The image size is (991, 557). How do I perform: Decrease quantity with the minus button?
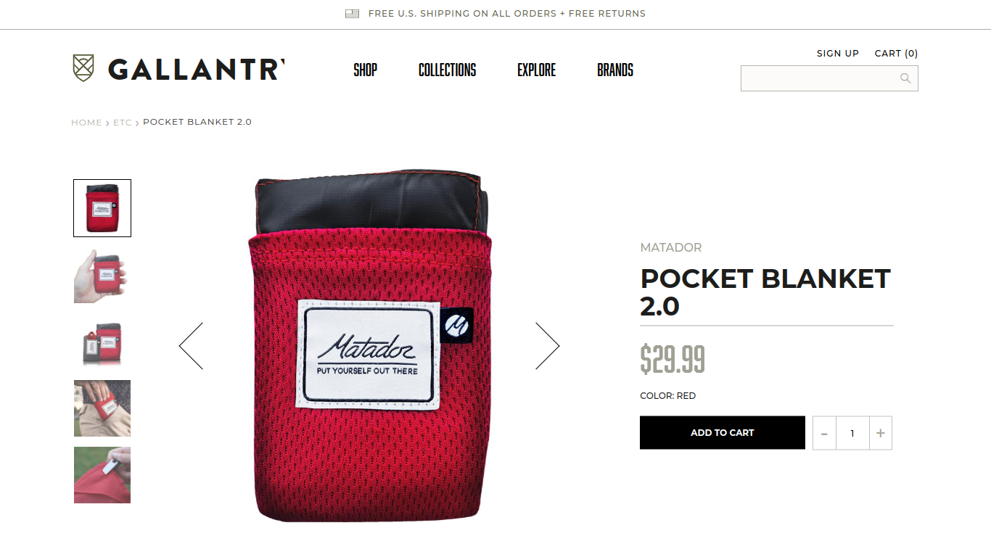[x=824, y=433]
